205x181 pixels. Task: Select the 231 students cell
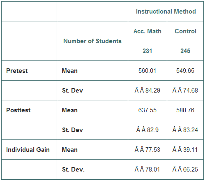pyautogui.click(x=147, y=51)
